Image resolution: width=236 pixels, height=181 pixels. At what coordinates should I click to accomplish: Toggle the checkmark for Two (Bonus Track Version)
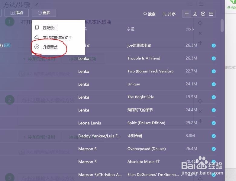[x=214, y=71]
